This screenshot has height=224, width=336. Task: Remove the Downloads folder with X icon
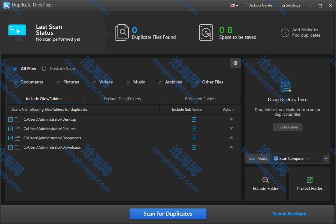point(231,147)
